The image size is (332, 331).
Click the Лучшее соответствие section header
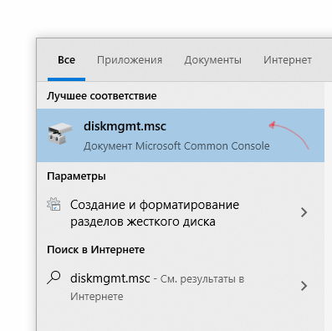102,96
